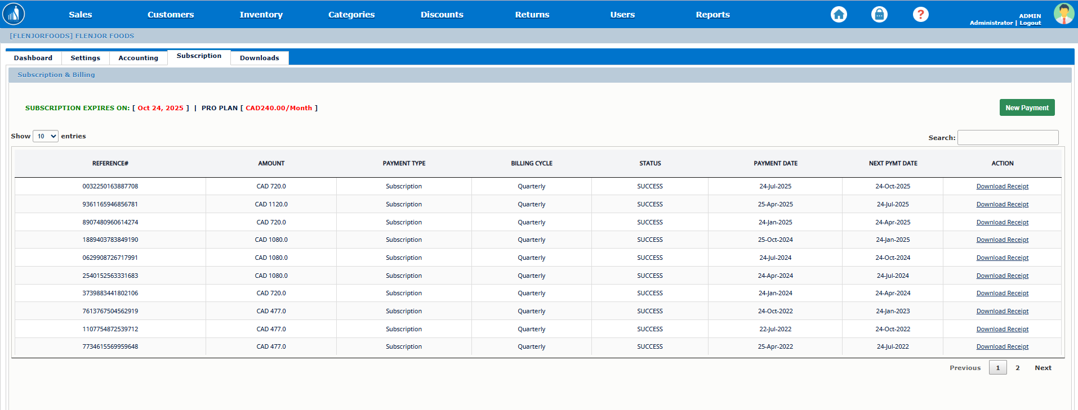The width and height of the screenshot is (1078, 410).
Task: Click the admin user avatar
Action: [x=1063, y=13]
